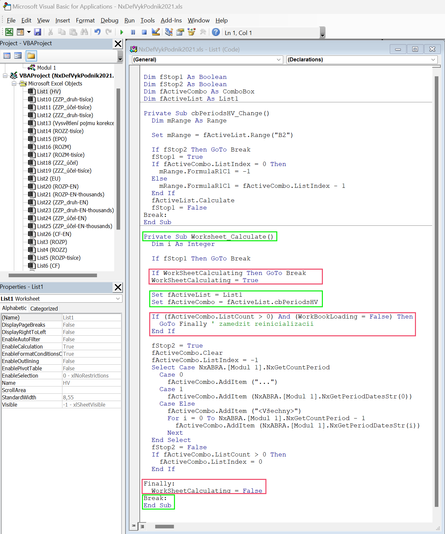Open the Help menu
This screenshot has height=534, width=445.
tap(222, 20)
